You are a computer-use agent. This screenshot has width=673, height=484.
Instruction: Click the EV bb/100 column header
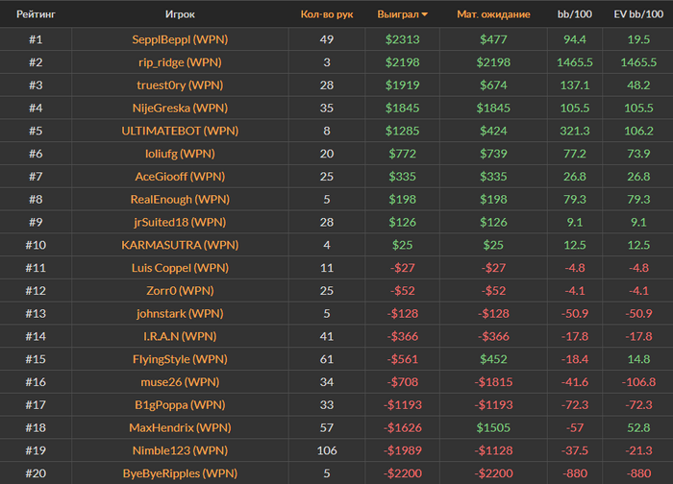[638, 14]
